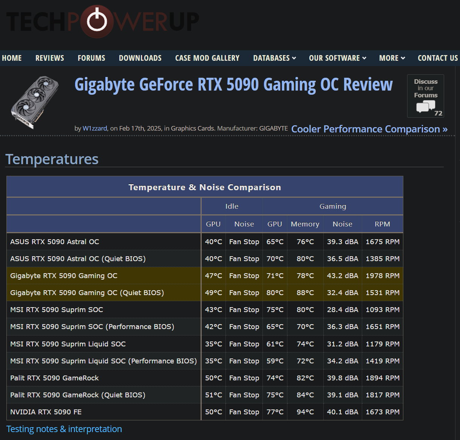Click the 36.5 dBA noise value

point(343,258)
